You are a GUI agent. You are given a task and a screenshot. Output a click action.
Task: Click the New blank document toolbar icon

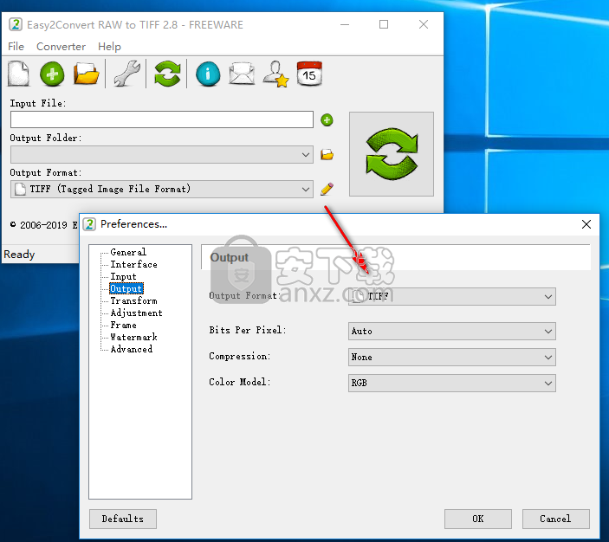tap(18, 74)
